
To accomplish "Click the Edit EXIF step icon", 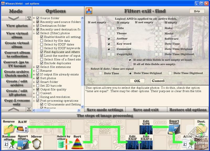I will 133,145.
